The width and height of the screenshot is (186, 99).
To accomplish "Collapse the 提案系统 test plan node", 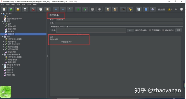I will coord(2,14).
